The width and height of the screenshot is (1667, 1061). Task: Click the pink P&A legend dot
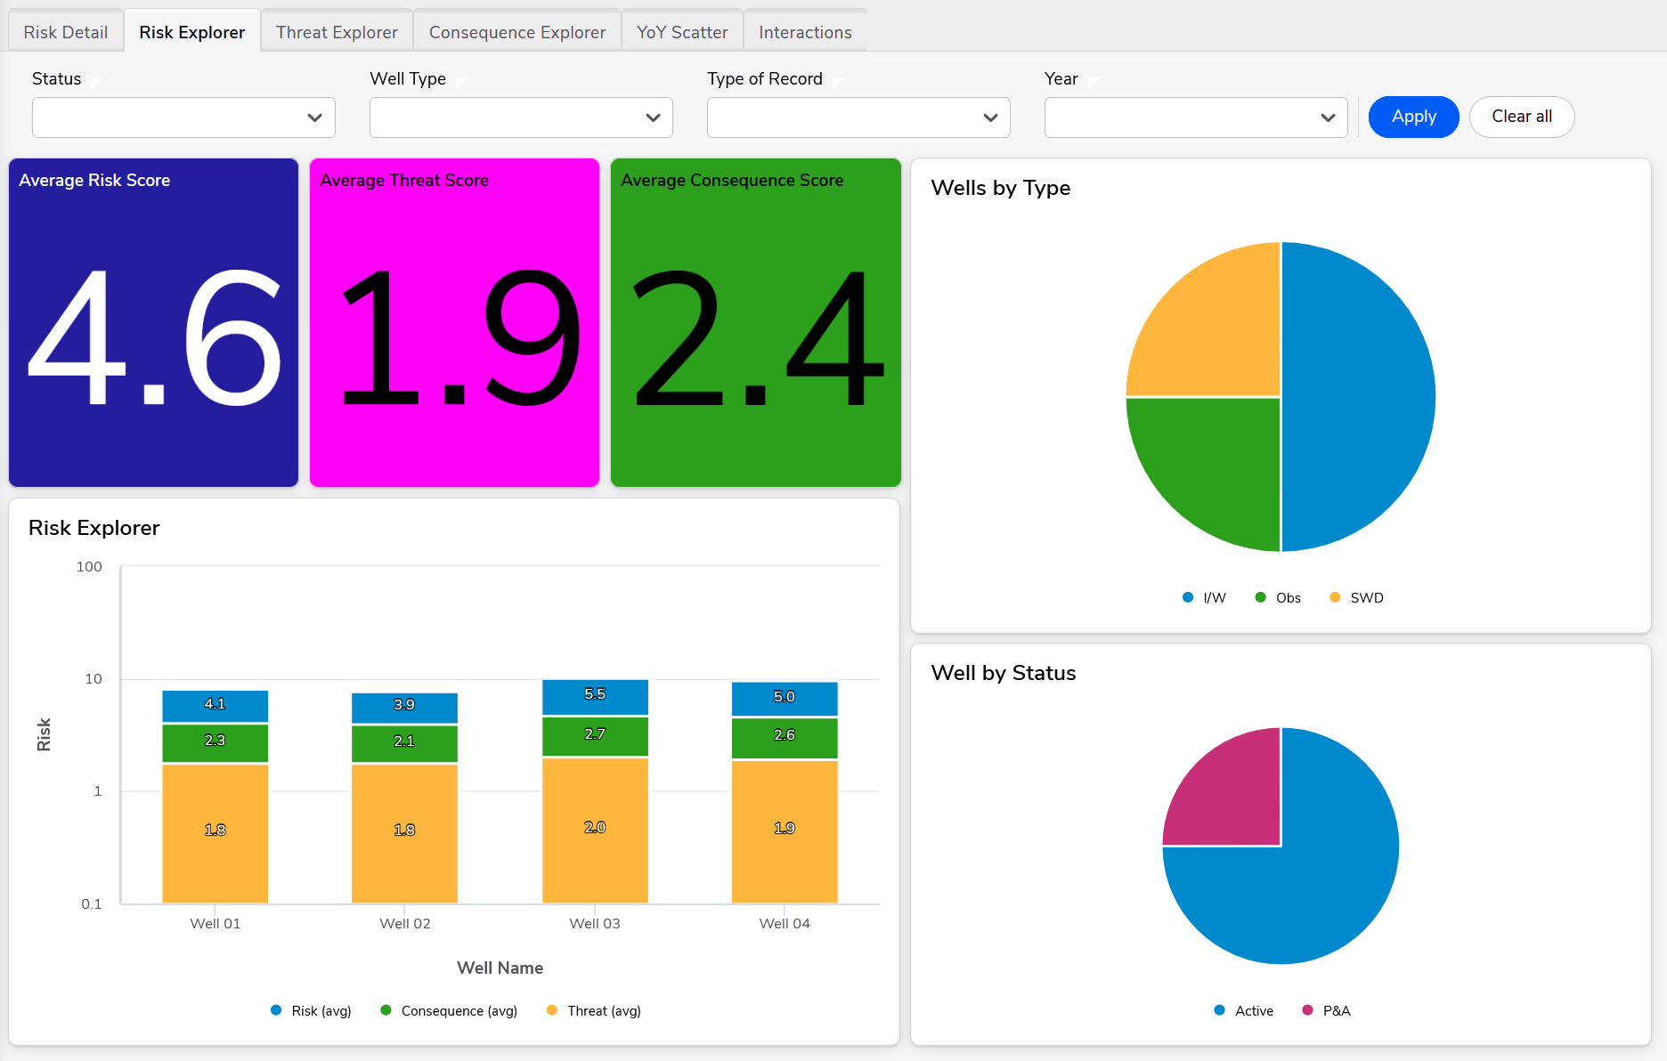coord(1307,1010)
